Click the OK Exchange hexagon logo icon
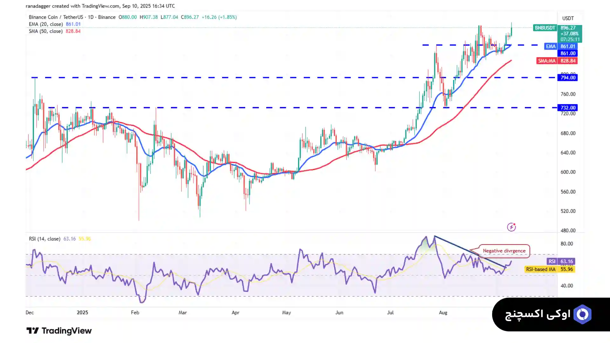 point(582,314)
